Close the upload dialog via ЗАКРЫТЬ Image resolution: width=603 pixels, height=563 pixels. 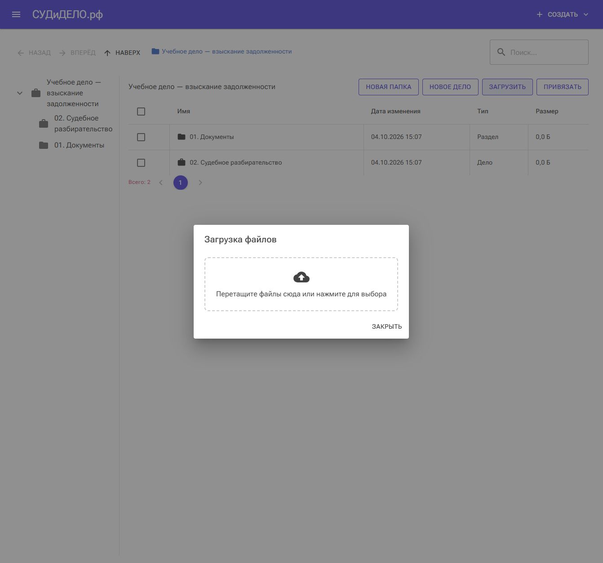pyautogui.click(x=387, y=326)
